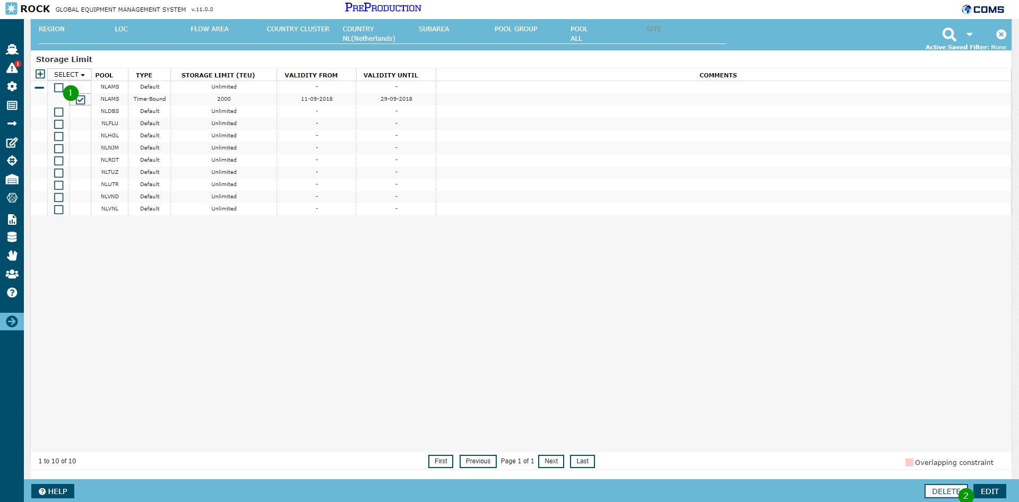1019x502 pixels.
Task: Click the Overlapping constraint pink legend swatch
Action: coord(909,462)
